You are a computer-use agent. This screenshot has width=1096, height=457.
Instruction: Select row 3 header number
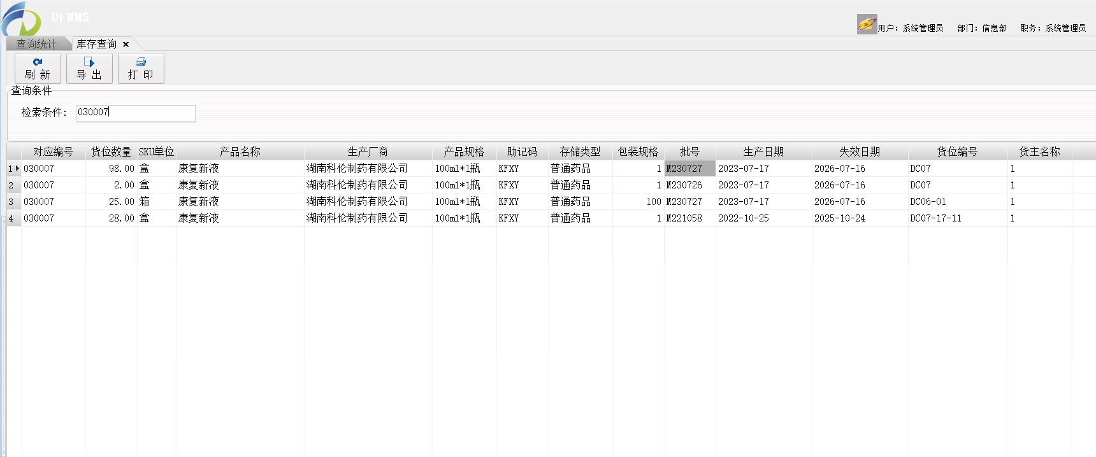13,202
